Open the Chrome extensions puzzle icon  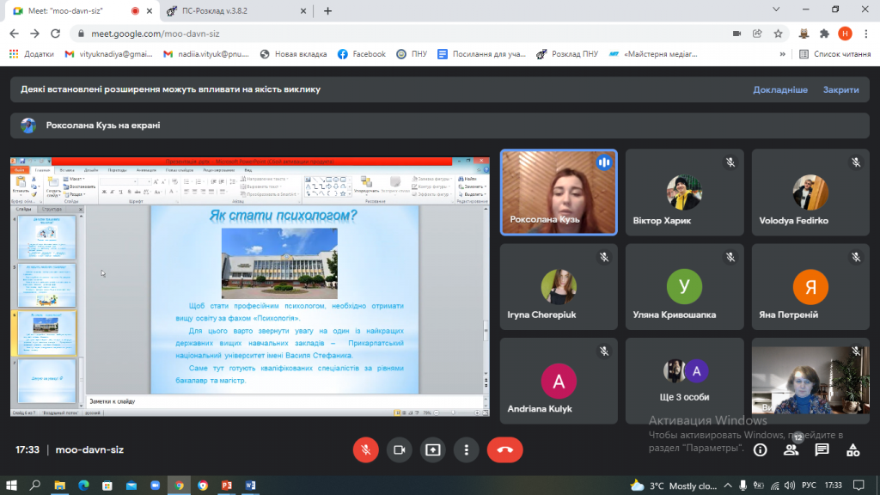(x=824, y=34)
